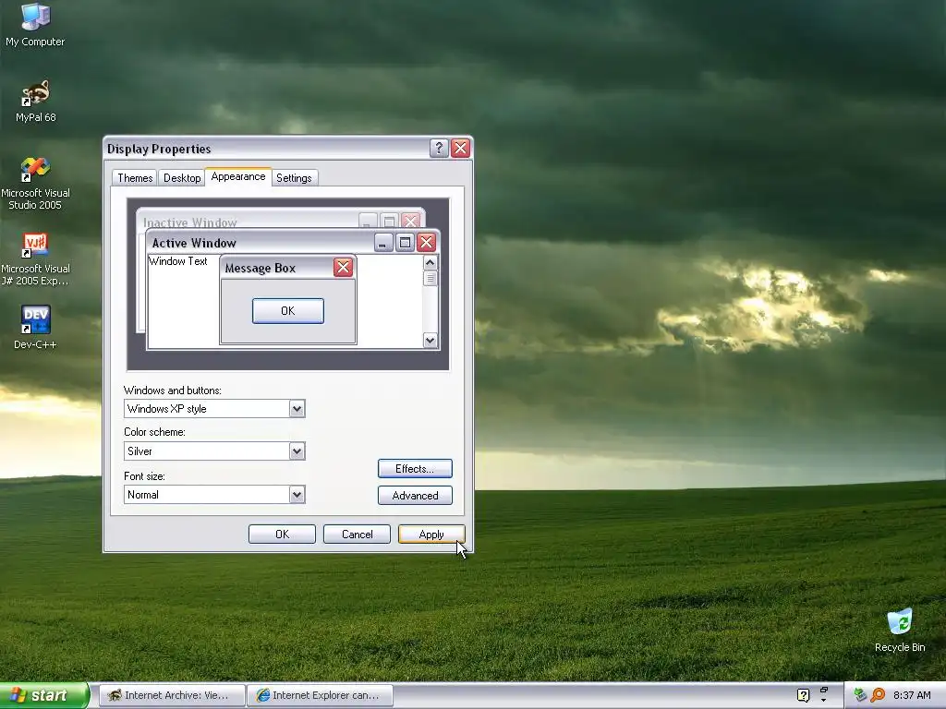Click Cancel in Display Properties

click(357, 535)
